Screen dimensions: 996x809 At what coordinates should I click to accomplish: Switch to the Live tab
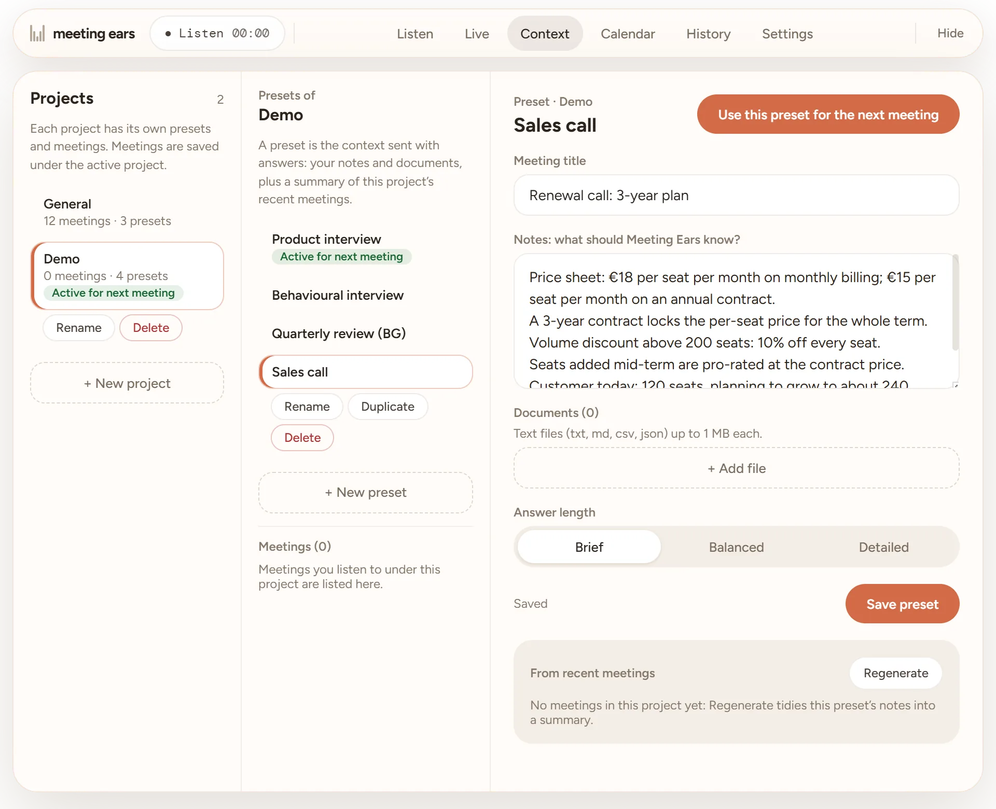pos(477,34)
